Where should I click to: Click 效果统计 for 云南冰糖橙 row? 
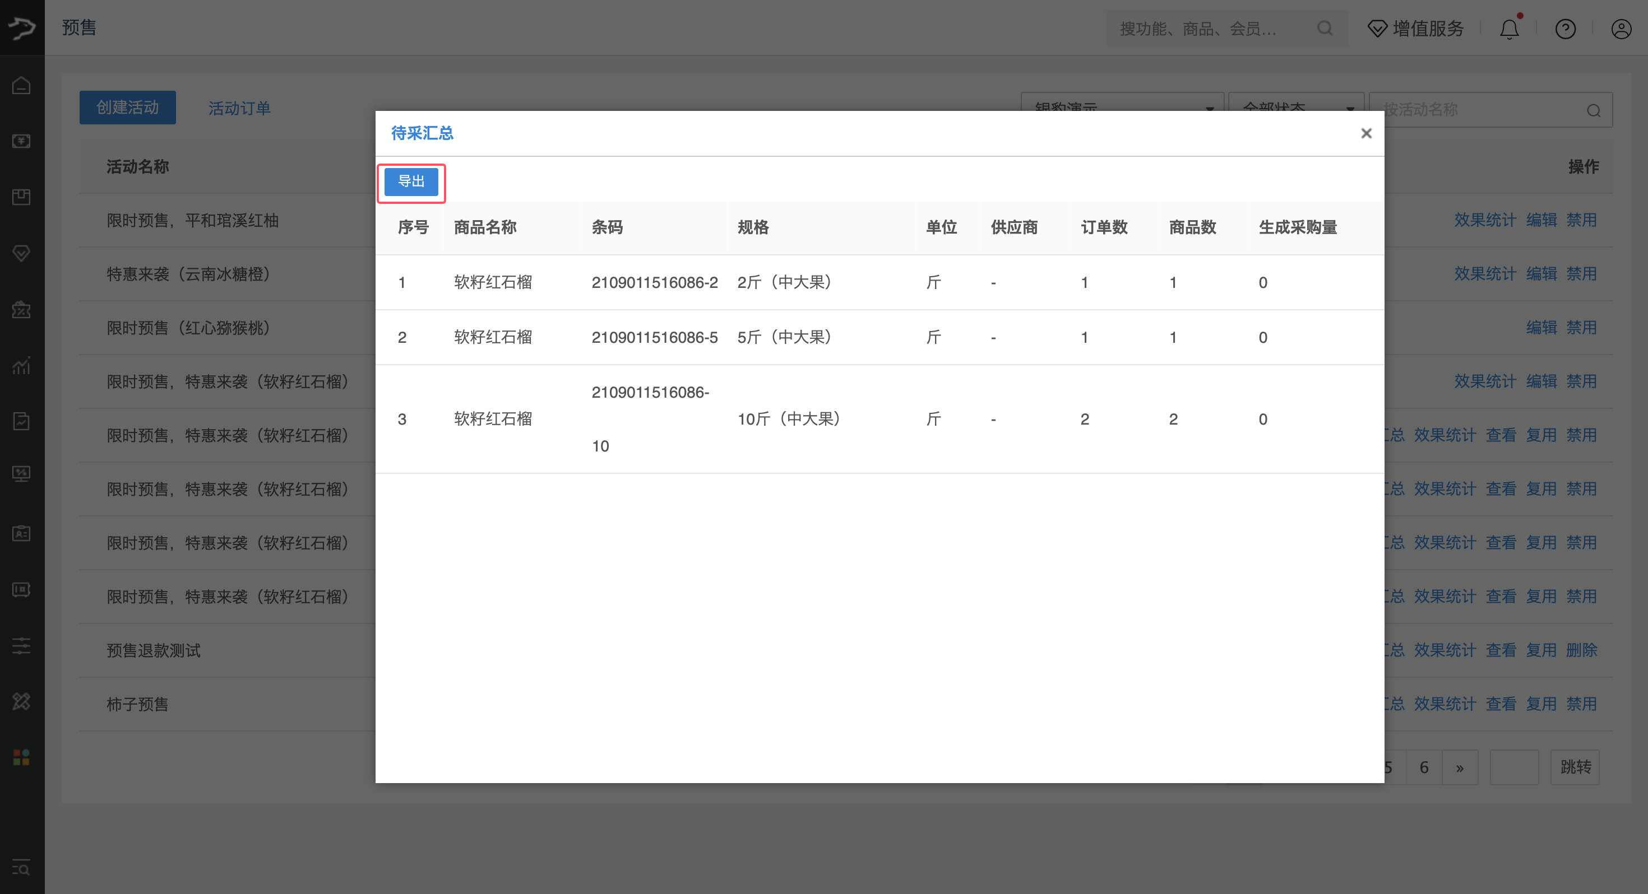pyautogui.click(x=1485, y=274)
